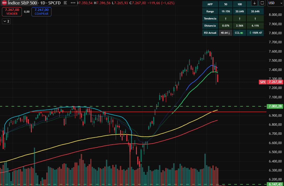Open symbol search via Índice S&P 500 title
Image resolution: width=284 pixels, height=186 pixels.
tap(22, 3)
